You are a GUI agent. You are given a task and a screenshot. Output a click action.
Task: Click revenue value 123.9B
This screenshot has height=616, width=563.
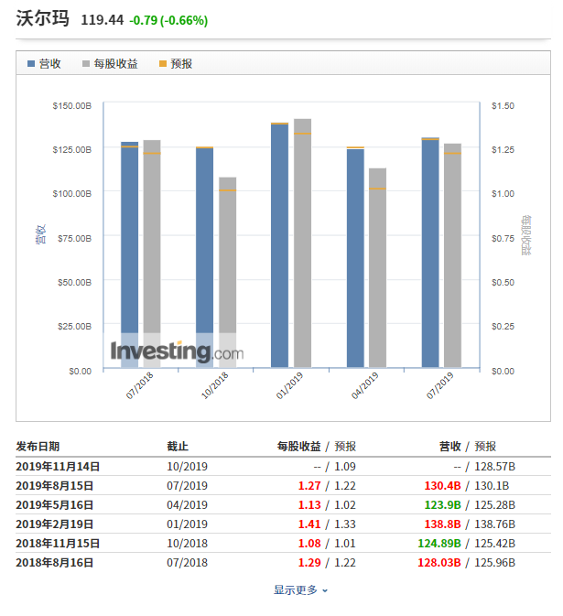[x=442, y=505]
